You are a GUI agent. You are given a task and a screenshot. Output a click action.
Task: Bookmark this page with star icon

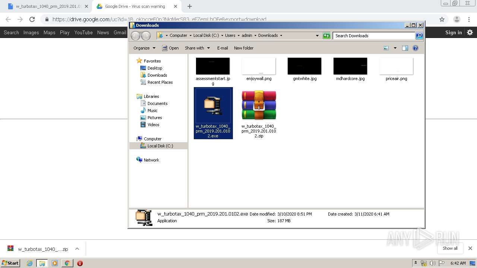pyautogui.click(x=442, y=19)
